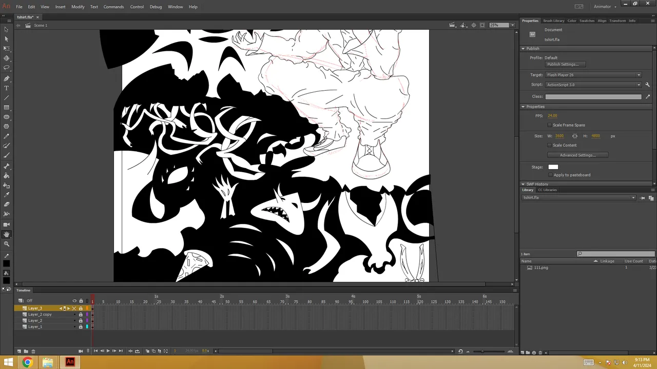Screen dimensions: 657x369
Task: Click the Stage color swatch
Action: pyautogui.click(x=553, y=167)
